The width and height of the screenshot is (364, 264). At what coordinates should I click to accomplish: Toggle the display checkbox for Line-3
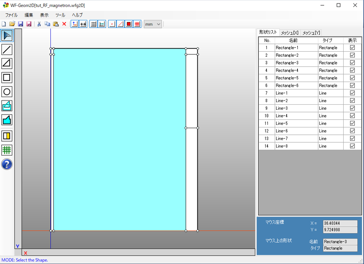coord(352,108)
